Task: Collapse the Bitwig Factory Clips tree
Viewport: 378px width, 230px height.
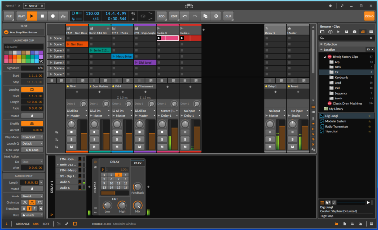Action: (325, 57)
